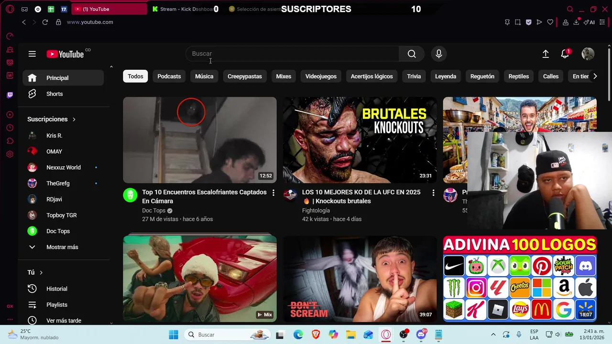Open the Fightología channel link

click(x=316, y=211)
